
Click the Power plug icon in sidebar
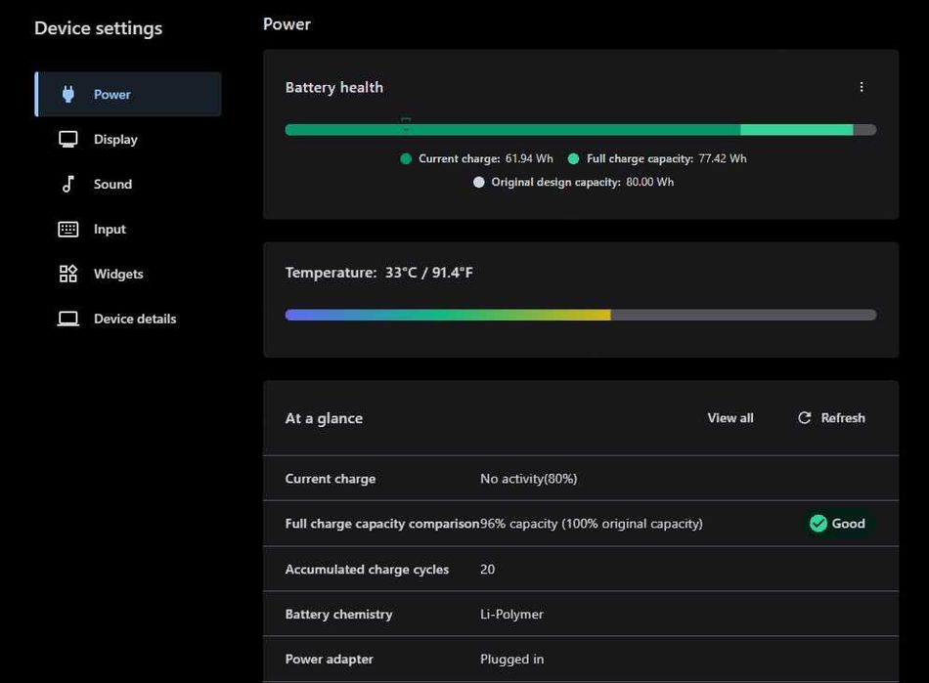pyautogui.click(x=68, y=95)
